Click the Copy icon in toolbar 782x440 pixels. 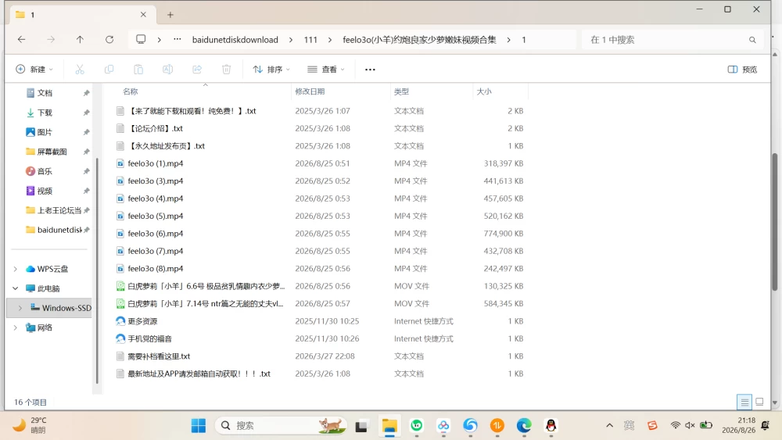coord(109,70)
